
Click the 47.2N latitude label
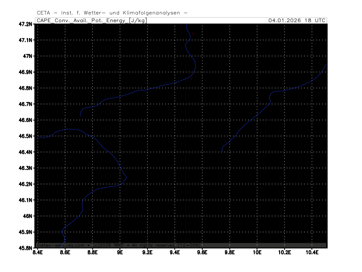point(26,24)
